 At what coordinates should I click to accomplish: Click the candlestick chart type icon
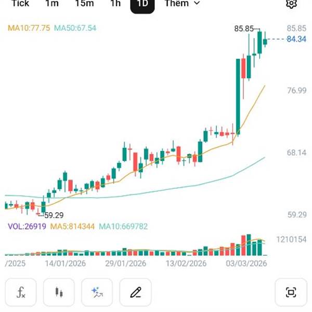59,292
